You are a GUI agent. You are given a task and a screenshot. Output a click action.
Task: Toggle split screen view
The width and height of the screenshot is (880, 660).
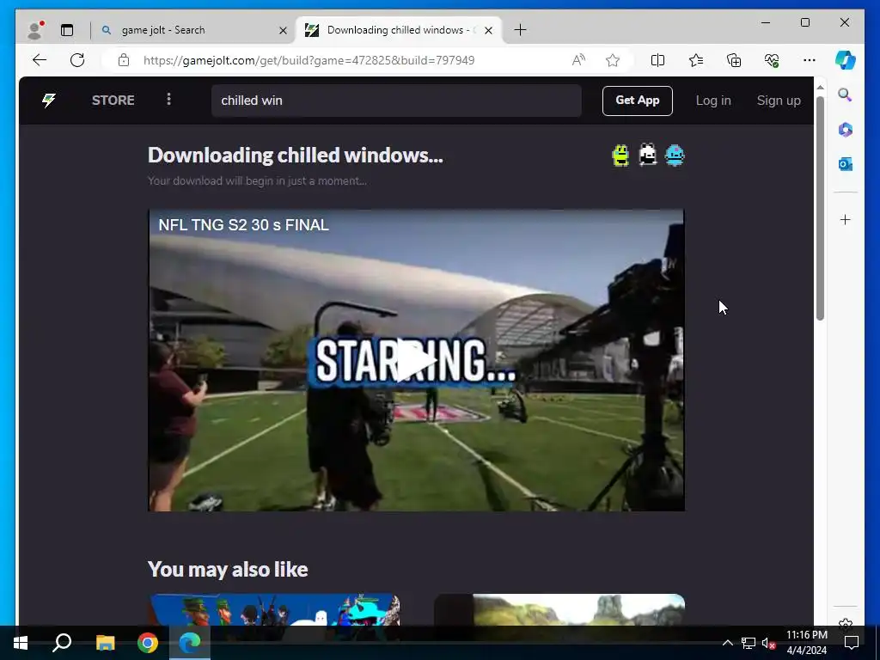click(657, 60)
